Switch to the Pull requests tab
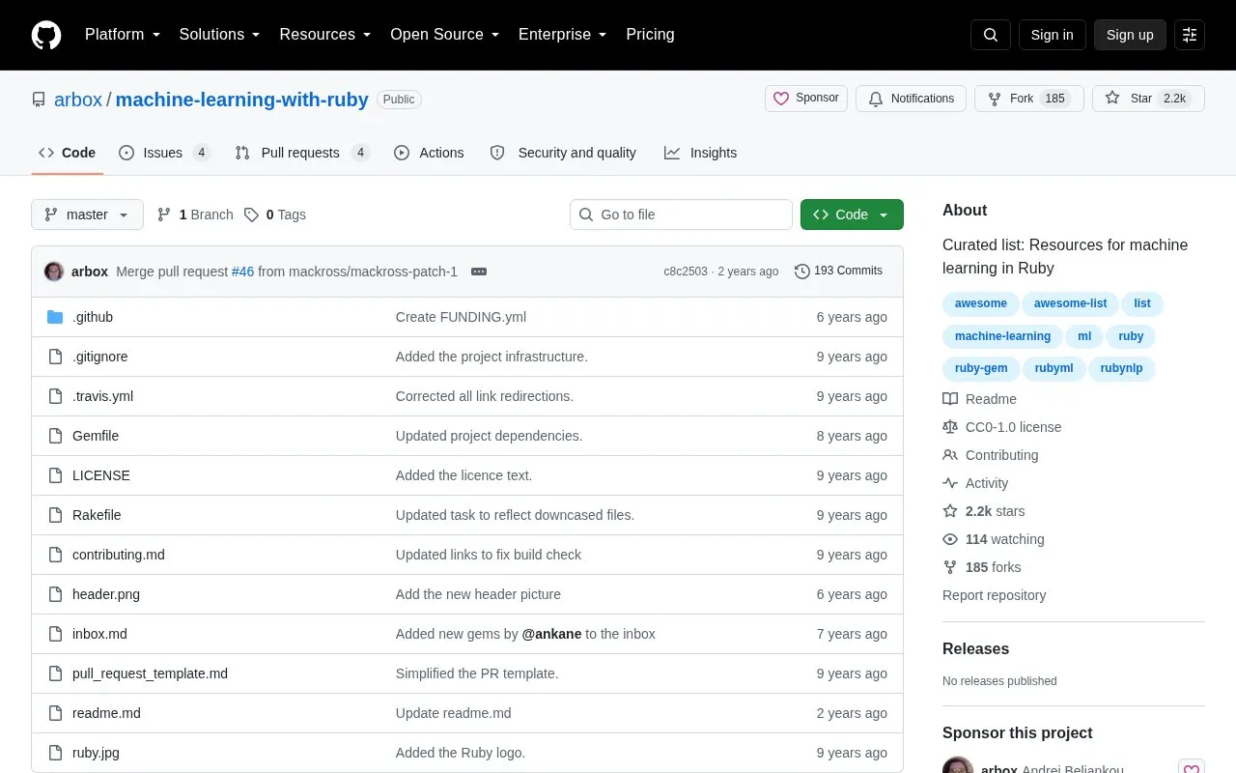 tap(302, 153)
